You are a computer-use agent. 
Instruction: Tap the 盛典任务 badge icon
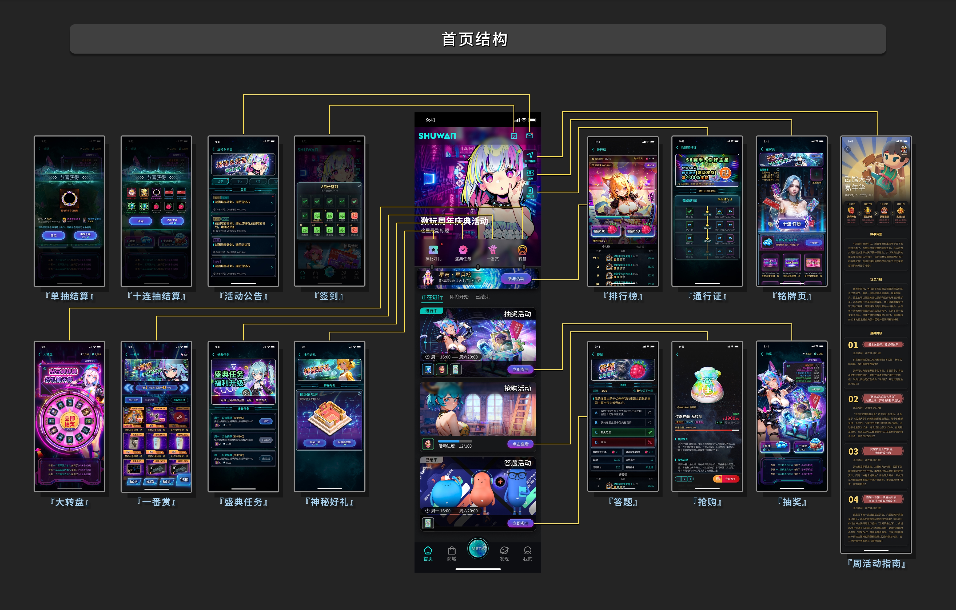coord(463,250)
